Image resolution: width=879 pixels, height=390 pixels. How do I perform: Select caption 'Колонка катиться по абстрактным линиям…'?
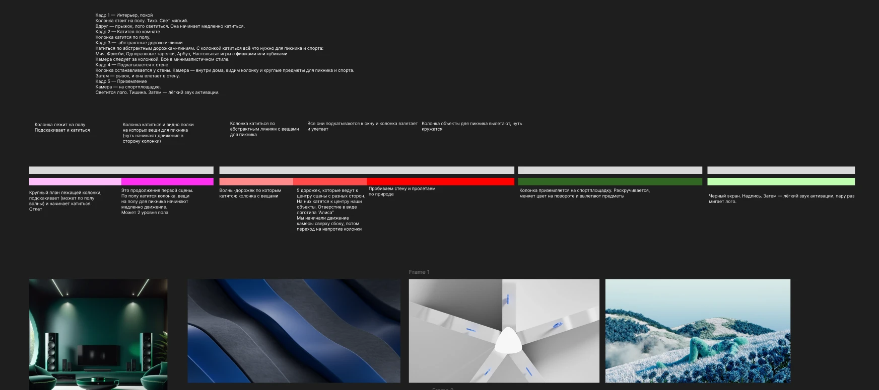264,129
